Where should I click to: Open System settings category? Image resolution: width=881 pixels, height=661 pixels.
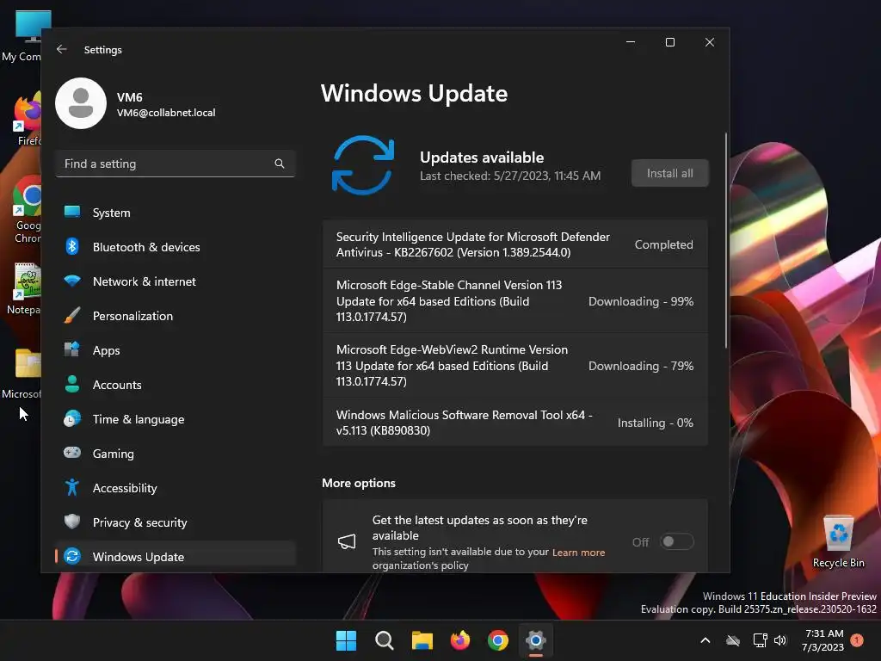coord(176,213)
